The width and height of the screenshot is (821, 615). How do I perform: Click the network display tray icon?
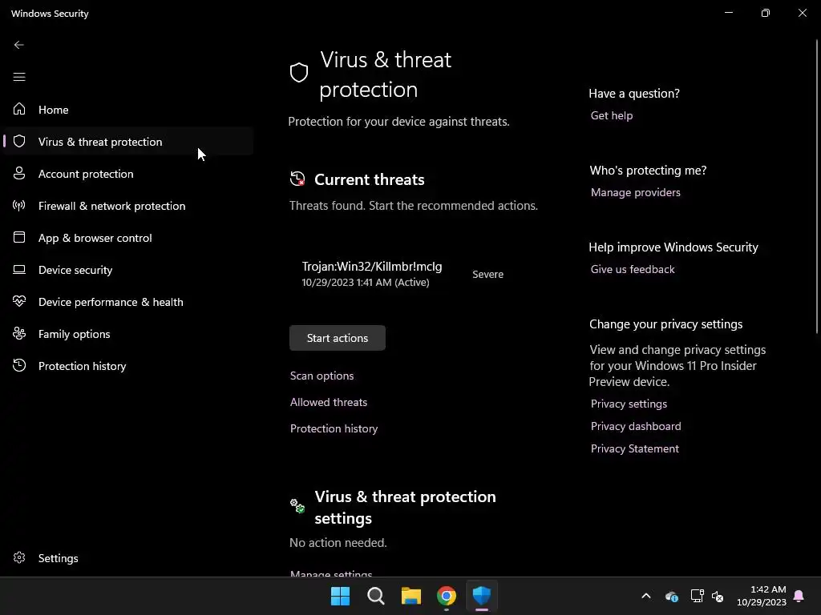point(697,596)
